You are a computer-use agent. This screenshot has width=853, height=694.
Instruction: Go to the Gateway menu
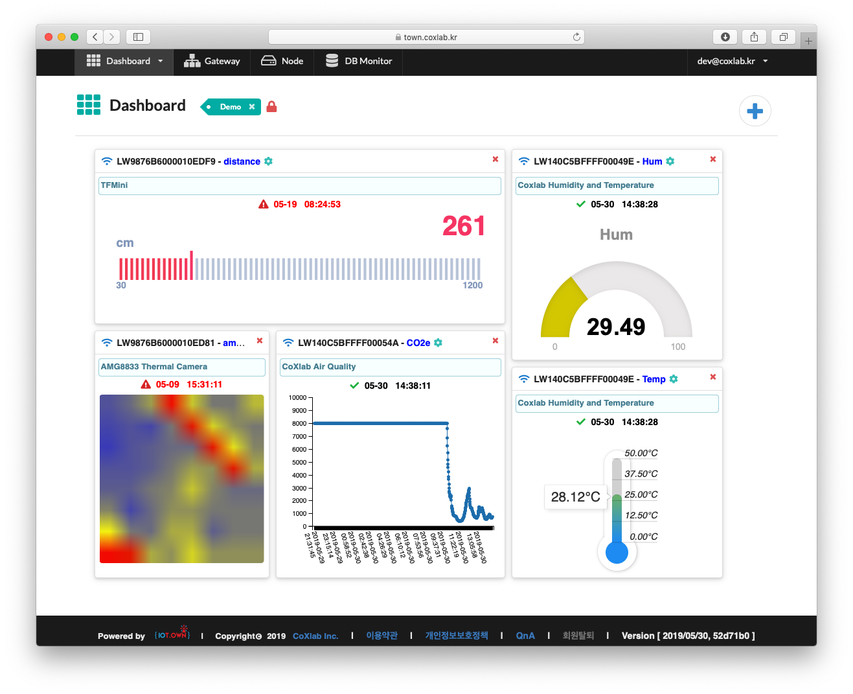tap(212, 62)
